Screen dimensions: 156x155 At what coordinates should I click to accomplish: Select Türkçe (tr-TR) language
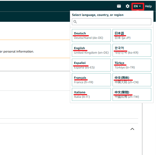[x=132, y=65]
